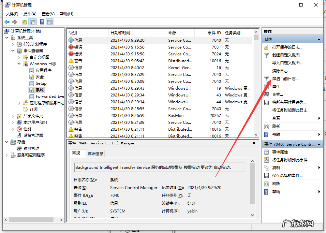Collapse the Windows 日志 tree node

(x=19, y=64)
